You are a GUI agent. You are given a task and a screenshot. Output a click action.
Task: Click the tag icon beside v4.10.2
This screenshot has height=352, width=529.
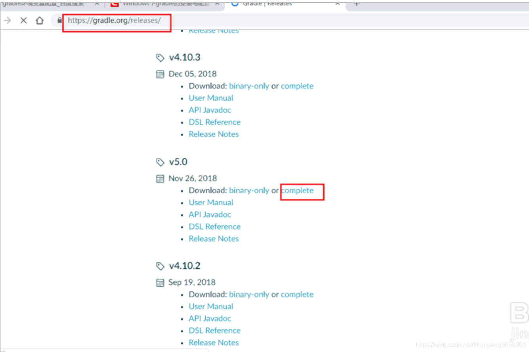coord(160,266)
